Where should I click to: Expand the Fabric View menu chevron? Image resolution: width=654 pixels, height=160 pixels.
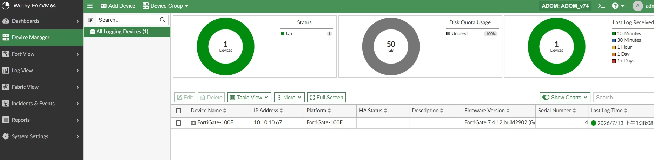tap(78, 87)
